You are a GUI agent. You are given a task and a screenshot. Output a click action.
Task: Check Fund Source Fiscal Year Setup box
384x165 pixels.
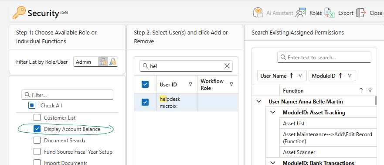pyautogui.click(x=37, y=152)
